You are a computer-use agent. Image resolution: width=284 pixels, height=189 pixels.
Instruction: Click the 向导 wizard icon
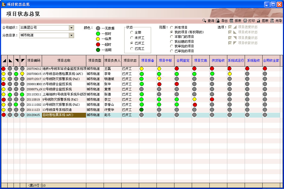click(272, 21)
